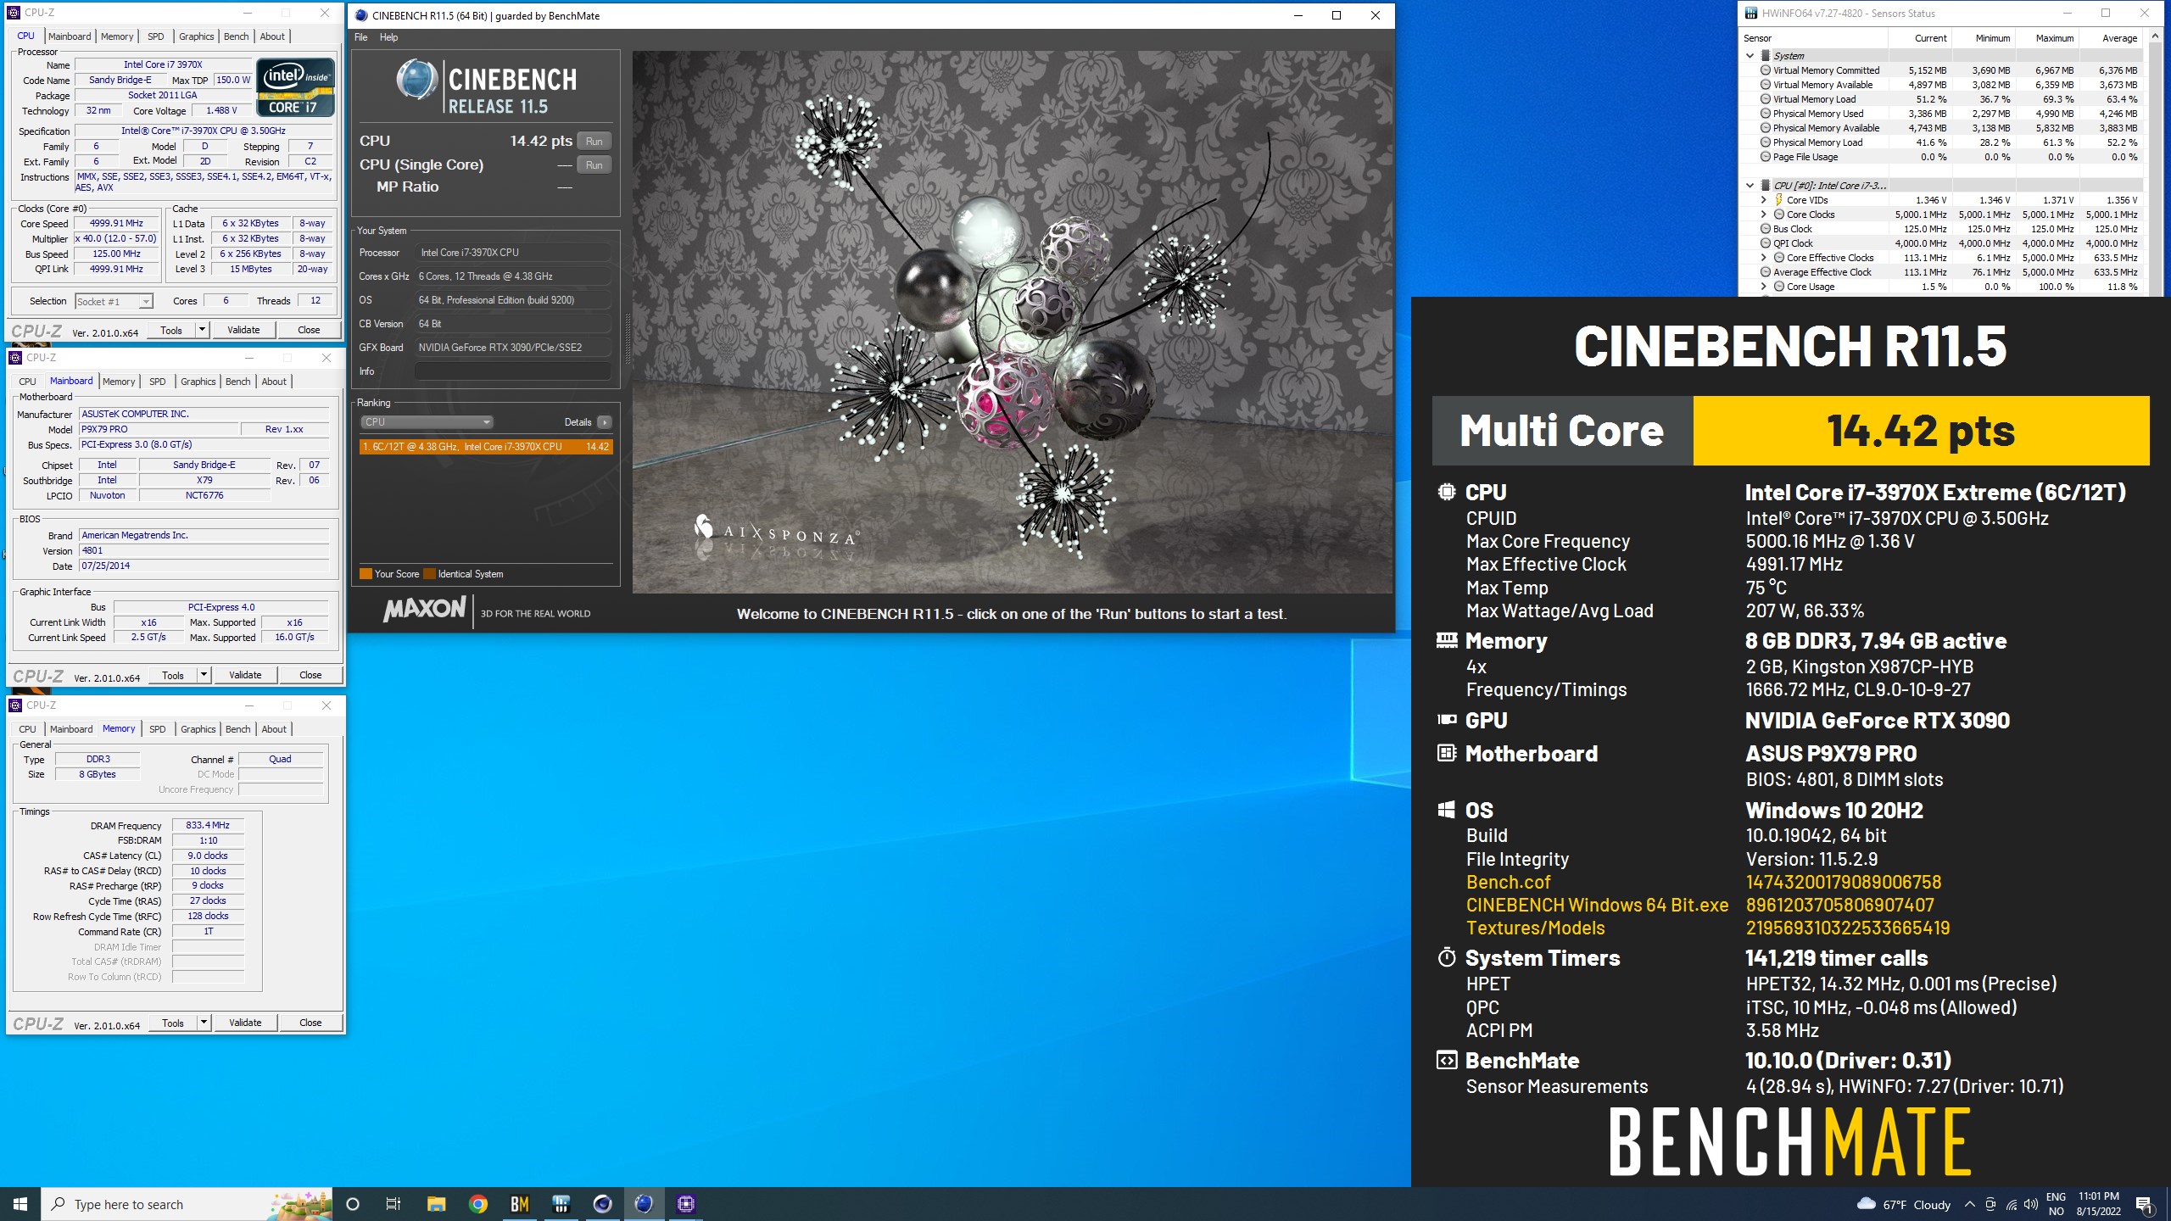Open Graphics tab in Mainboard CPU-Z window
This screenshot has height=1221, width=2171.
(198, 382)
